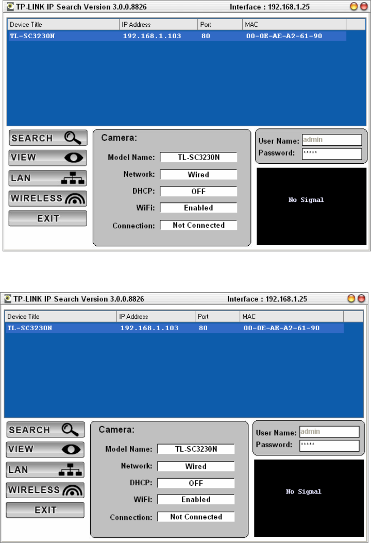Viewport: 371px width, 543px height.
Task: Click Model Name field in lower window
Action: [x=196, y=449]
